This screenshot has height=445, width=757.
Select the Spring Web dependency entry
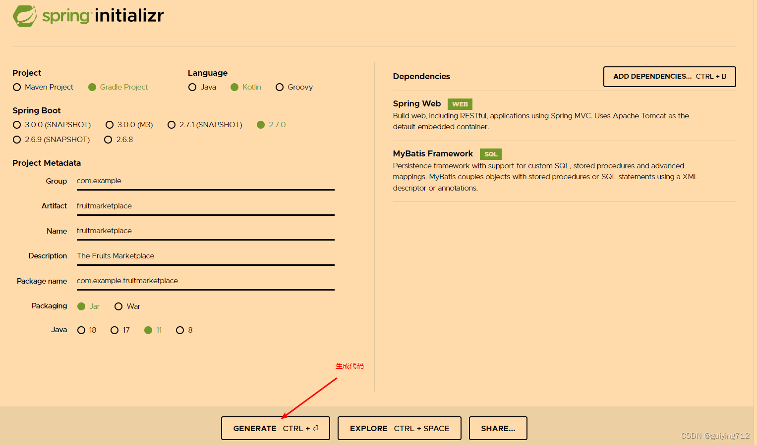[x=564, y=115]
